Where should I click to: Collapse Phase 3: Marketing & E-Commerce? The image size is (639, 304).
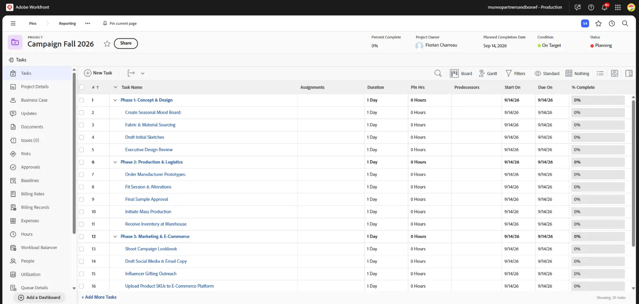pyautogui.click(x=115, y=236)
